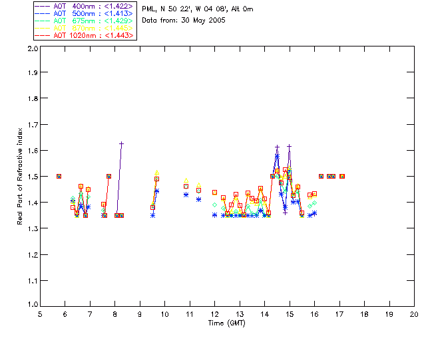Click y-axis label 1.8
The height and width of the screenshot is (340, 426).
tap(33, 98)
